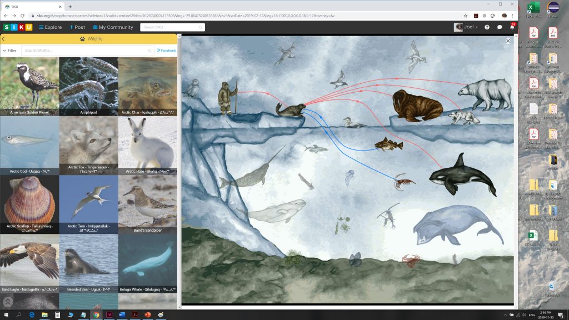
Task: Click the browser back arrow
Action: tap(6, 16)
